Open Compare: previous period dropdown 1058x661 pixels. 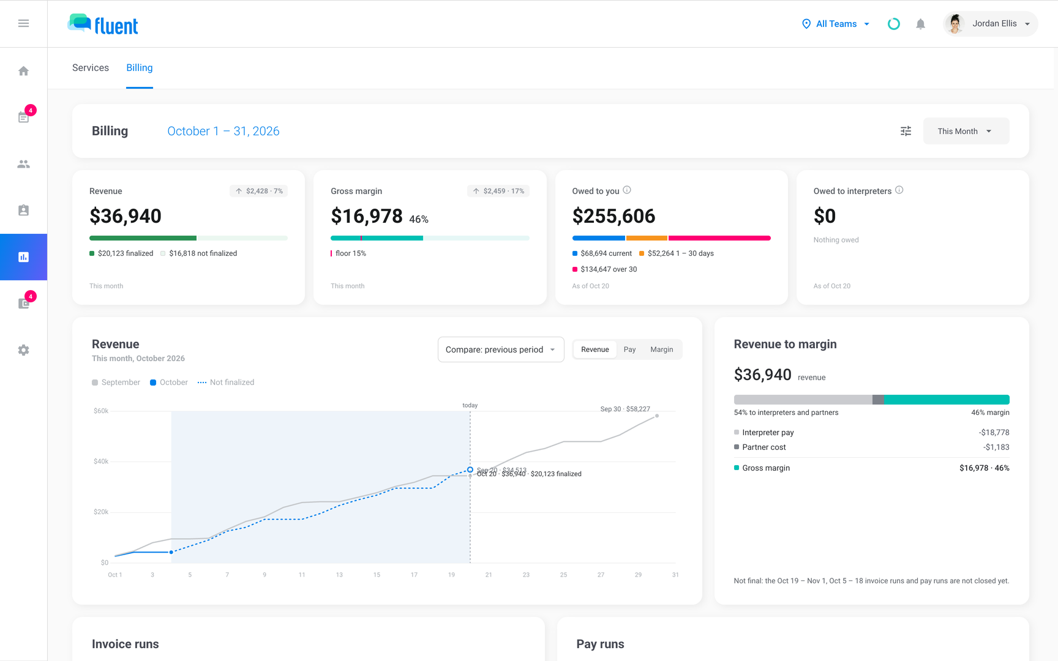pyautogui.click(x=501, y=349)
